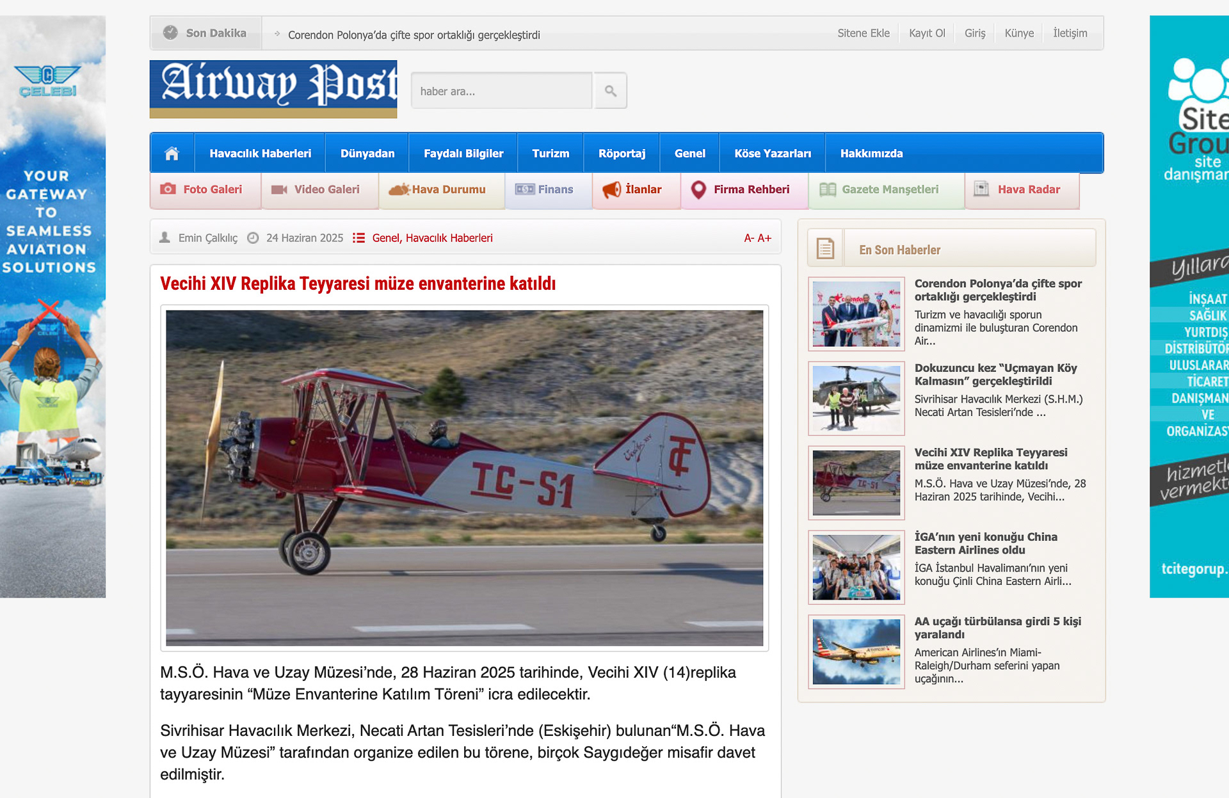Click the Hava Radar icon
The height and width of the screenshot is (798, 1229).
pos(981,189)
